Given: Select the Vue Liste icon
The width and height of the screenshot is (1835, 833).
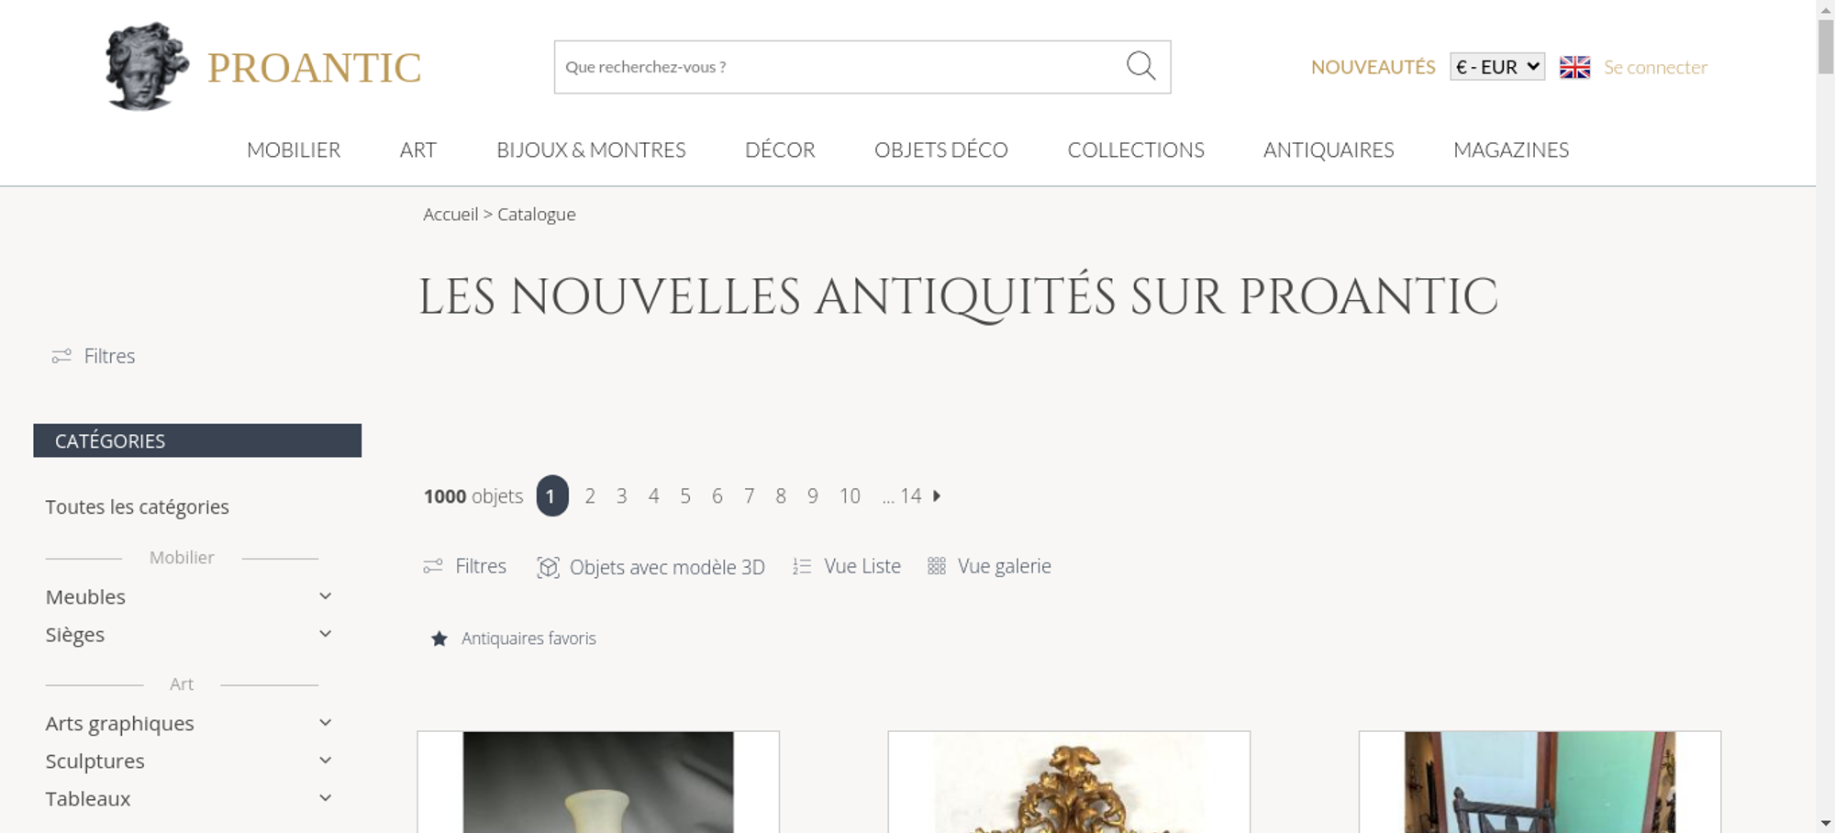Looking at the screenshot, I should coord(802,567).
